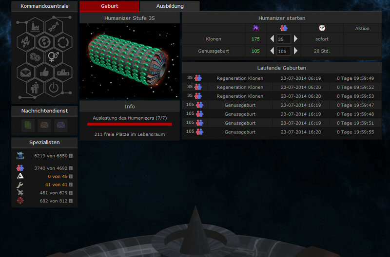Image resolution: width=390 pixels, height=257 pixels.
Task: Click the Spezialisten header
Action: [44, 143]
